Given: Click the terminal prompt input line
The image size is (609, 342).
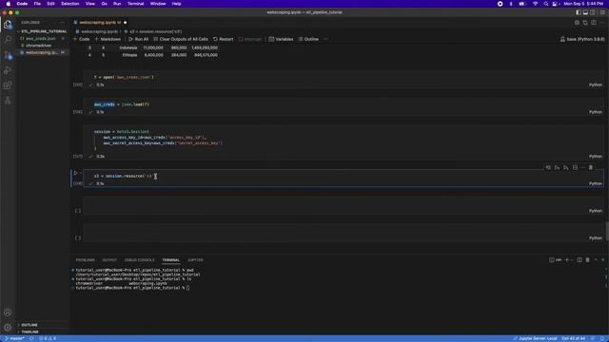Looking at the screenshot, I should coord(132,288).
